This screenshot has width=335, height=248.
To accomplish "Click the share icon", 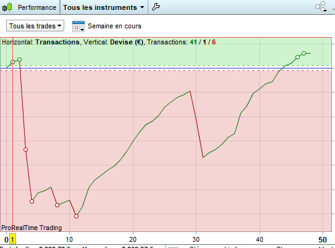I will click(321, 7).
